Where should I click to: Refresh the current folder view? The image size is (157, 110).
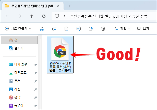44,16
